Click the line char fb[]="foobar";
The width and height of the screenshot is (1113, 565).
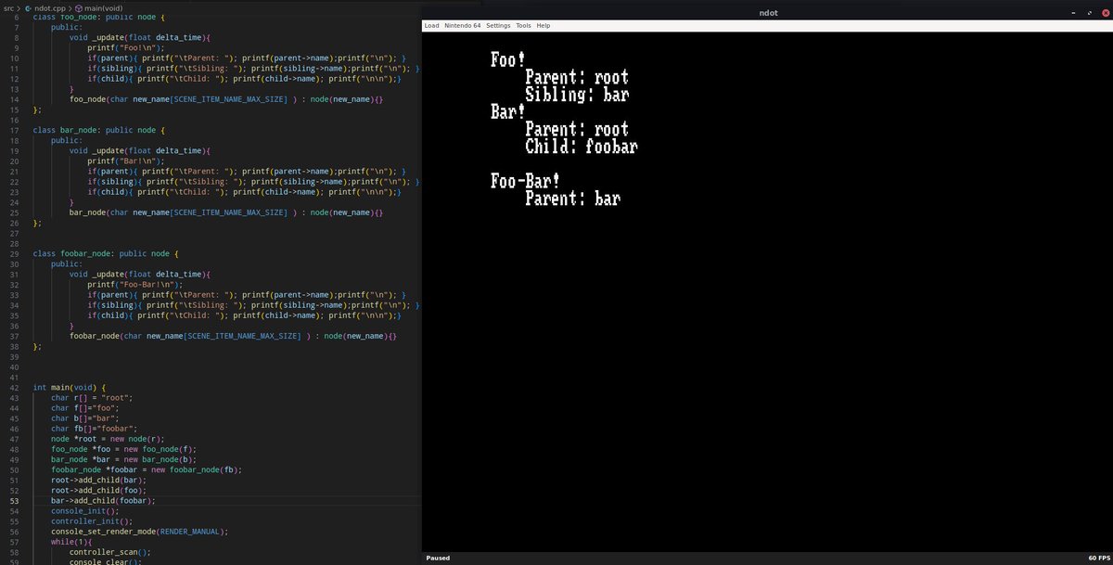click(95, 429)
